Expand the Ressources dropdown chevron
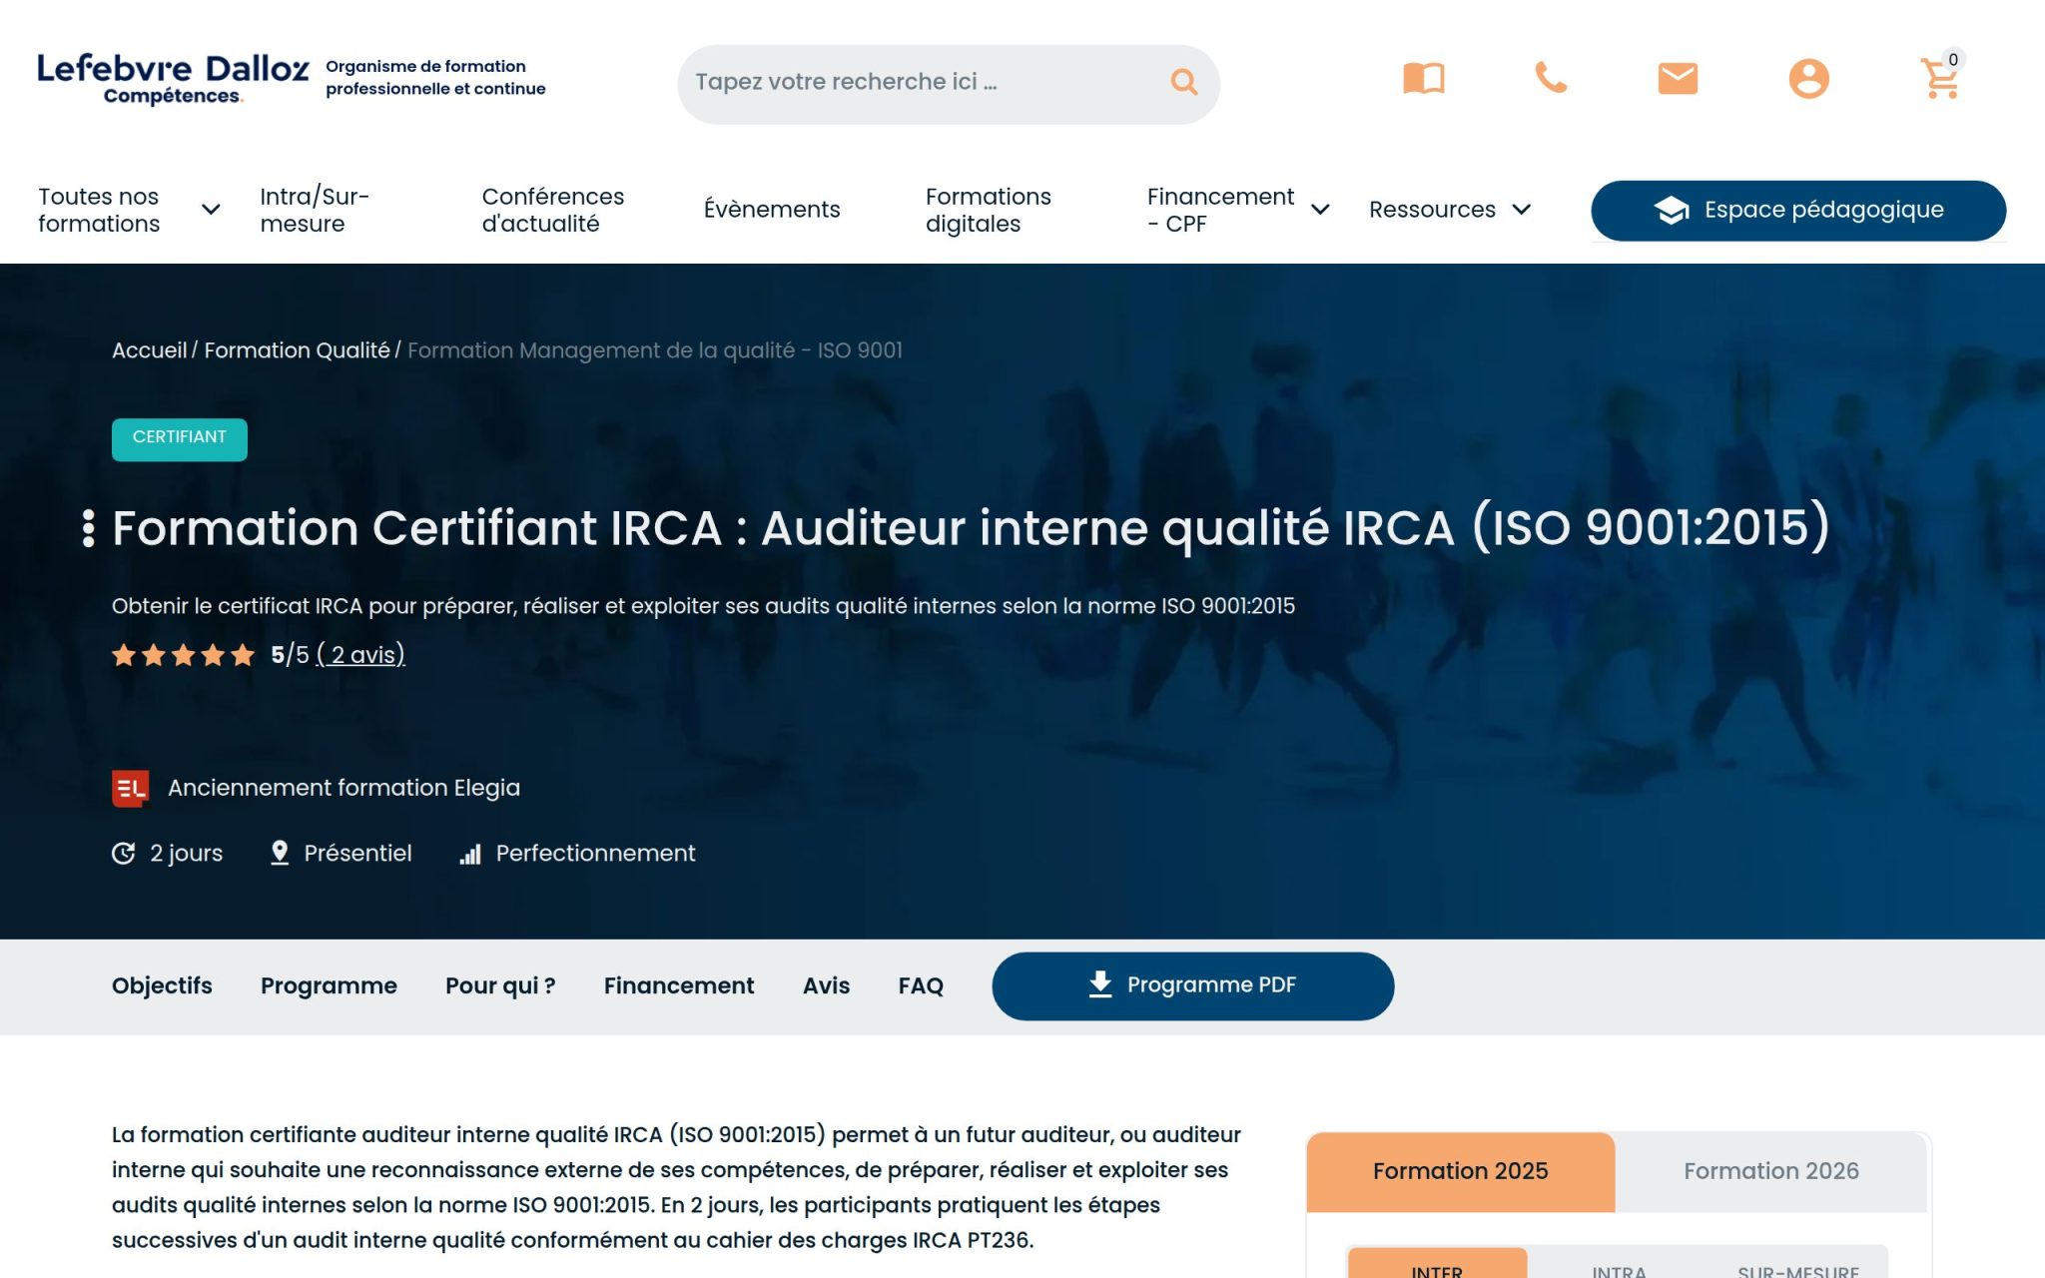The height and width of the screenshot is (1278, 2045). [1522, 210]
